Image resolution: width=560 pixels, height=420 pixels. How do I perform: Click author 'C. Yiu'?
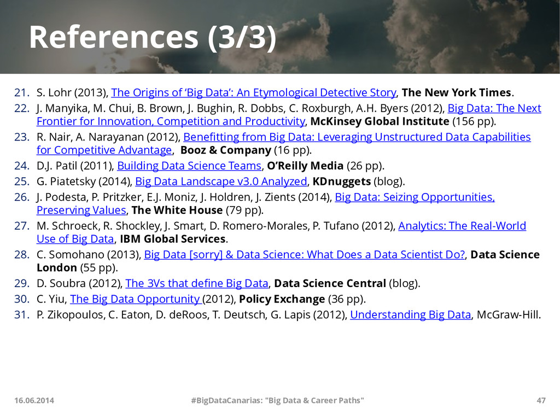51,299
